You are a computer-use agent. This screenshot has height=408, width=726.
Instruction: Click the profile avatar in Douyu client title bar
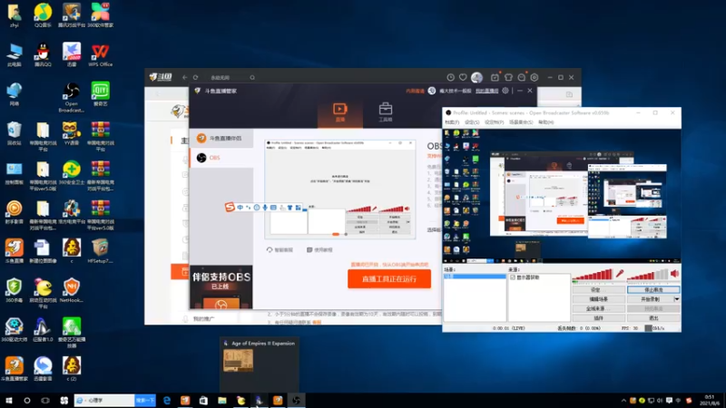click(x=476, y=77)
